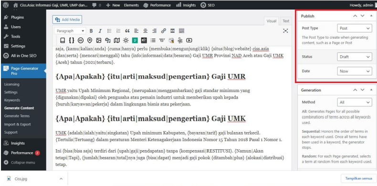This screenshot has width=377, height=186.
Task: Collapse the admin sidebar menu
Action: click(x=23, y=163)
